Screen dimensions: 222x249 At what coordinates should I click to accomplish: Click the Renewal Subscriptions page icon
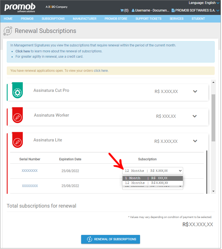(x=8, y=31)
